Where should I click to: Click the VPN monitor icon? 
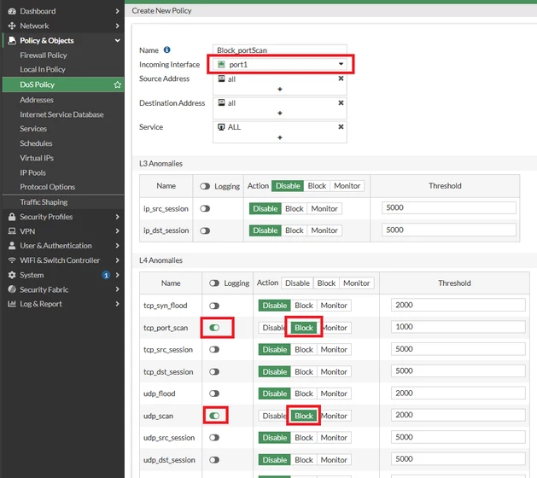tap(12, 231)
